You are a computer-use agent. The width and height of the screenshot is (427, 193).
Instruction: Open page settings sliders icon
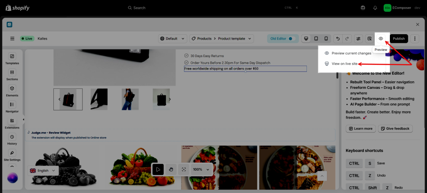(x=358, y=39)
